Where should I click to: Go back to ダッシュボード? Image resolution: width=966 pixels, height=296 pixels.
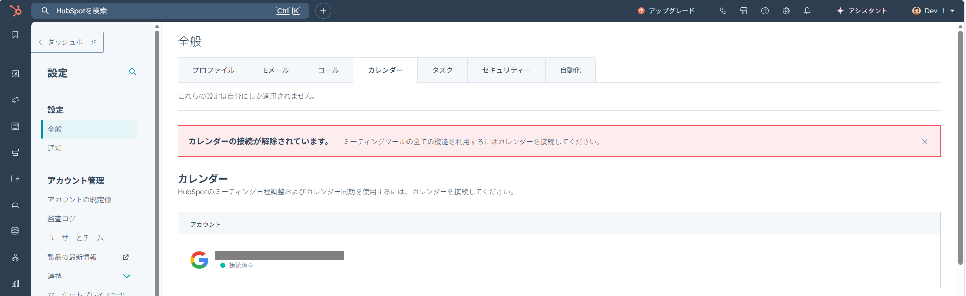coord(68,42)
